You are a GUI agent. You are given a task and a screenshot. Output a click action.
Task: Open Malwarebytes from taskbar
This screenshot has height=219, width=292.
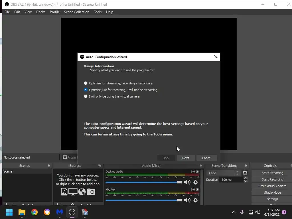pos(60,212)
